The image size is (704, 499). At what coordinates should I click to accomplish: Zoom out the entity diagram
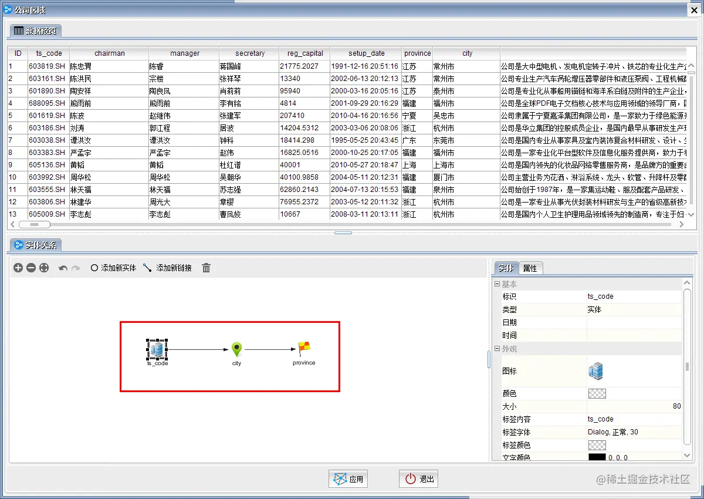tap(31, 268)
